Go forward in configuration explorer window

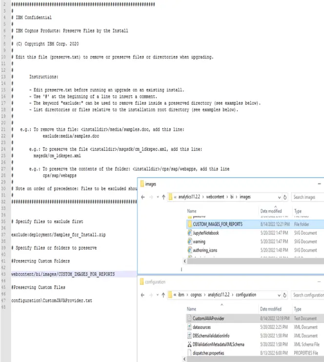pos(151,295)
